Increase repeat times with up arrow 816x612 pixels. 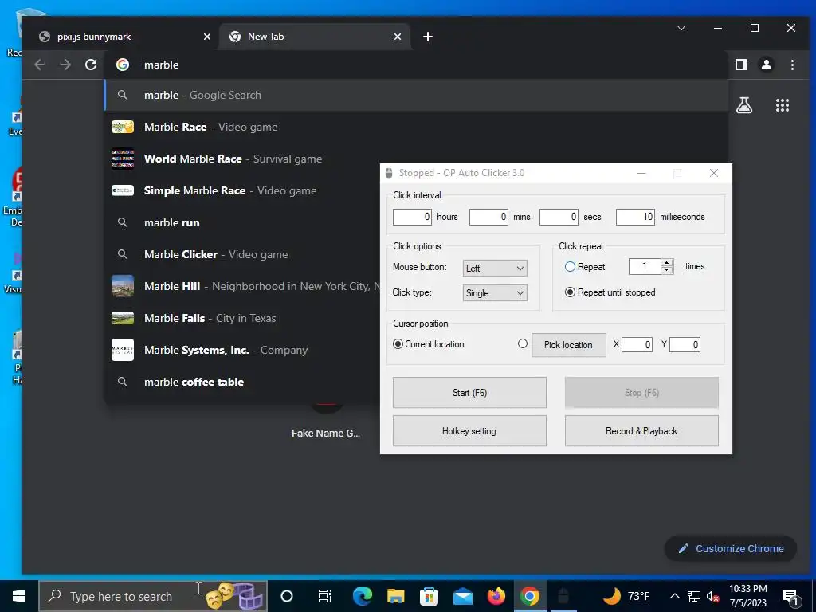[667, 263]
